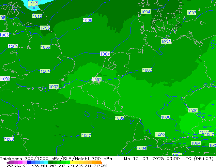Click legend value 257

[10, 166]
